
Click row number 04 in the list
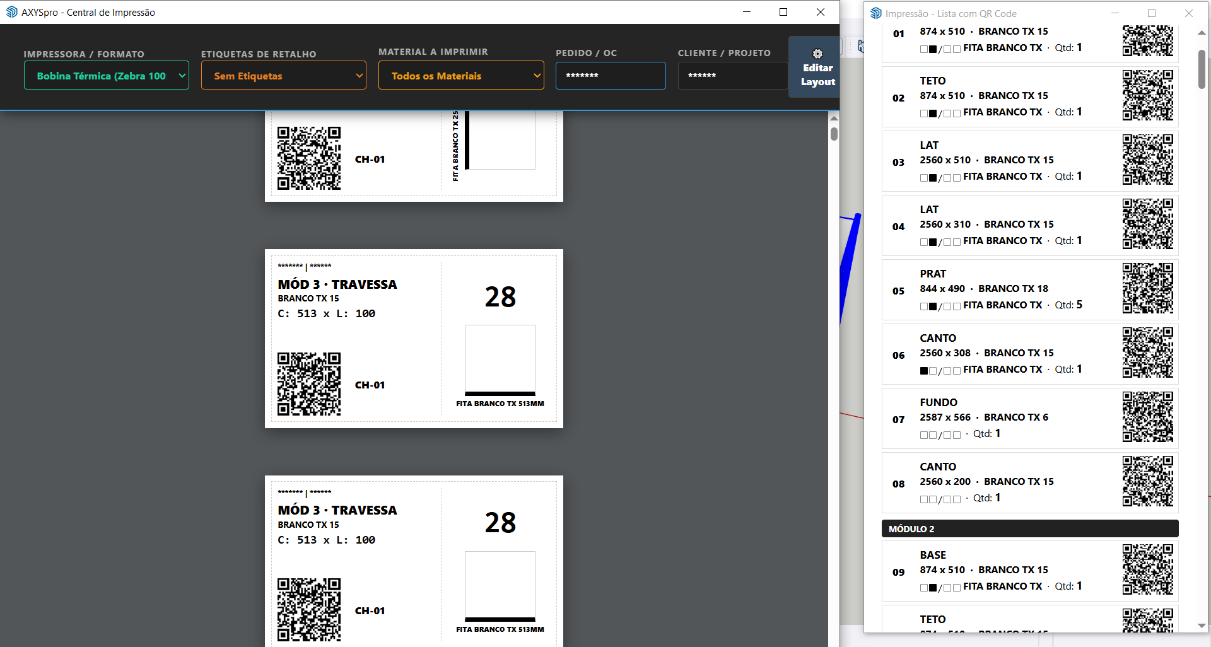coord(898,227)
